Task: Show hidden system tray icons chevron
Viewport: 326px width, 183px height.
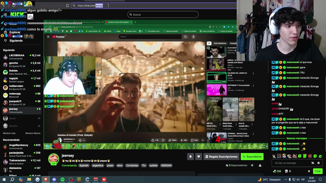Action: 286,179
